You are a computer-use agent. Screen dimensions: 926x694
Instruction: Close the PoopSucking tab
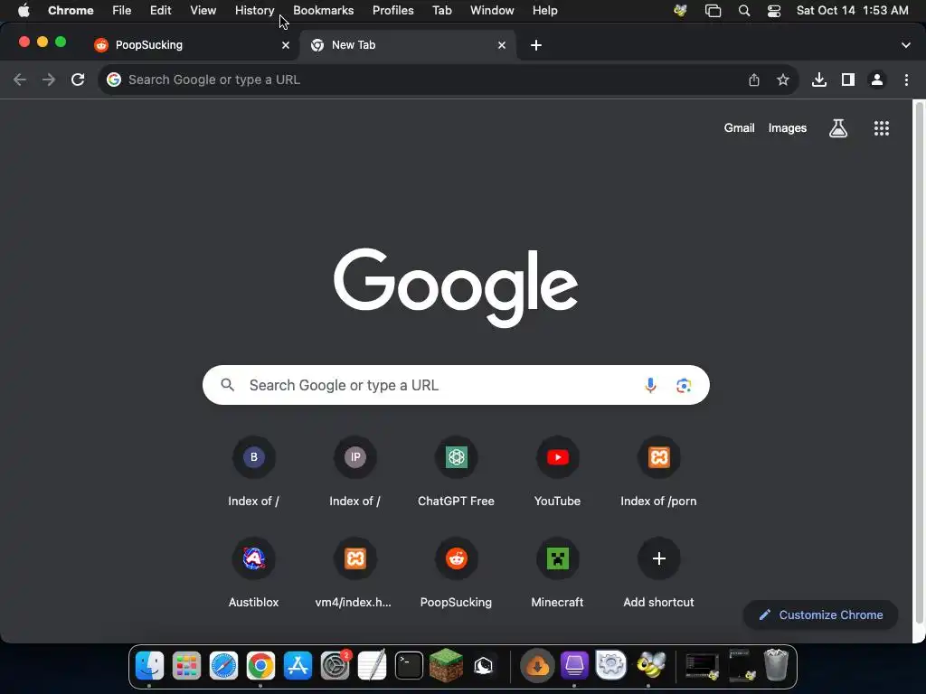point(286,45)
